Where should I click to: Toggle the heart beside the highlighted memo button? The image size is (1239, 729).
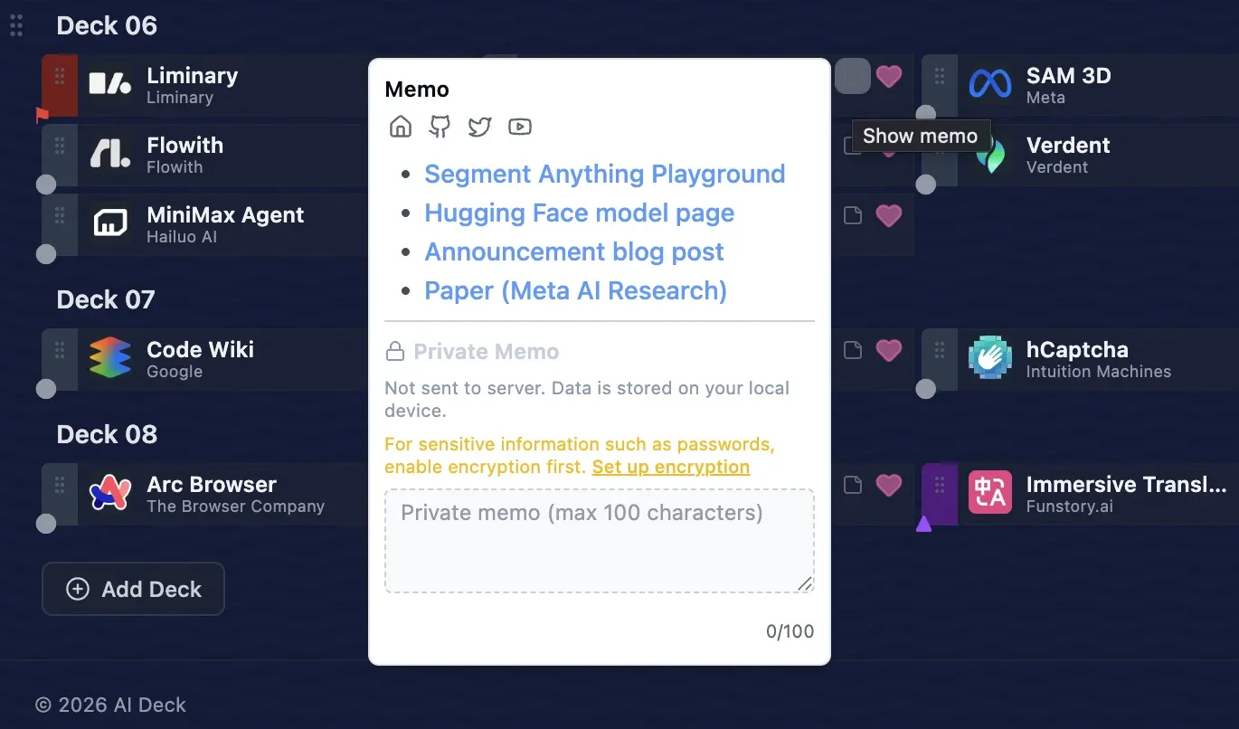click(x=889, y=76)
